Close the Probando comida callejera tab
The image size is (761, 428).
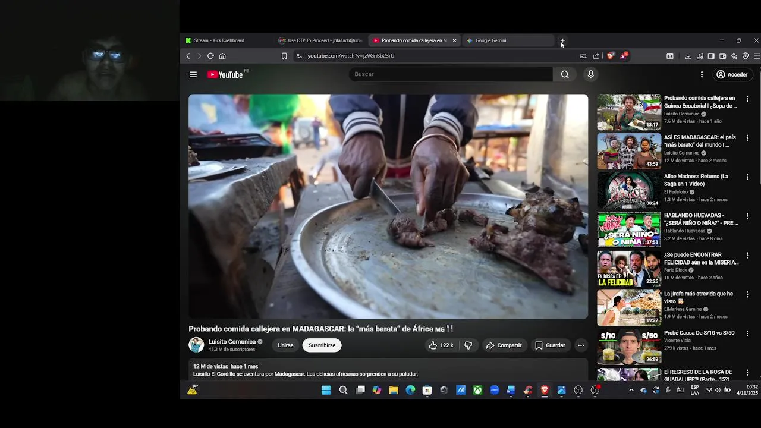(454, 40)
